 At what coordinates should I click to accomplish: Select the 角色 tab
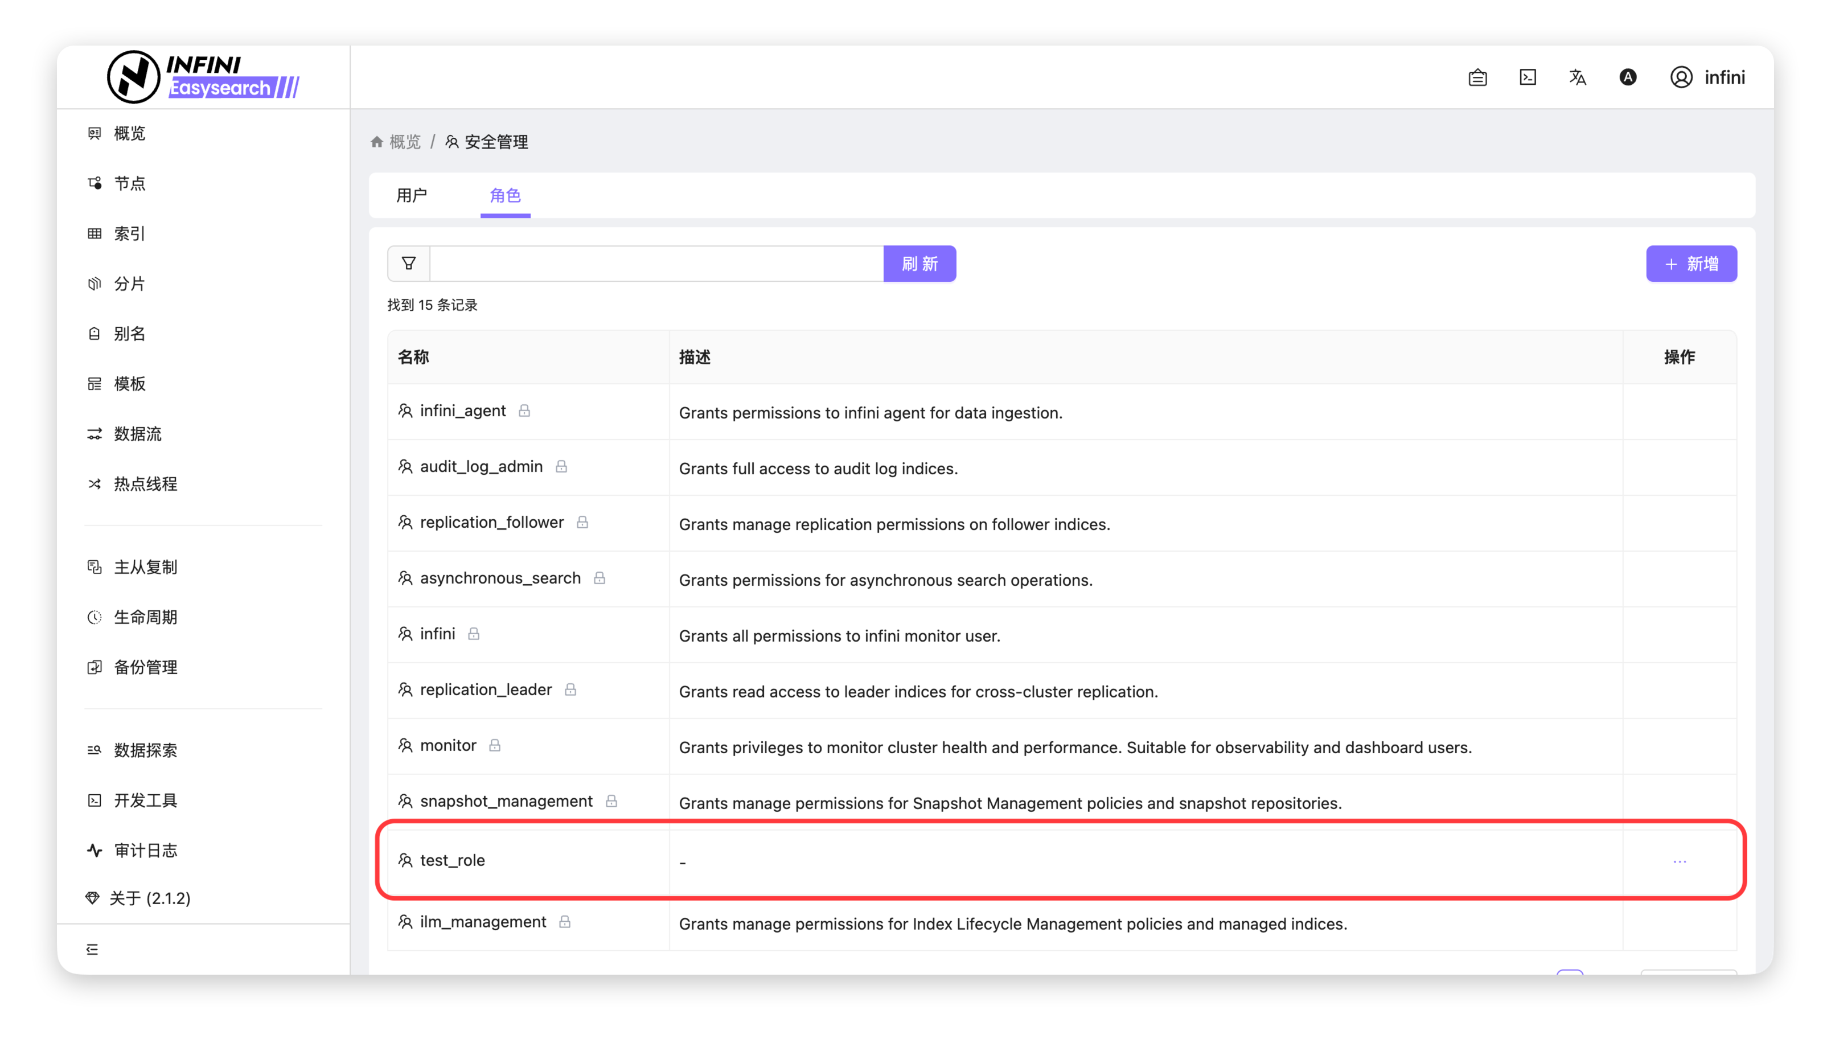(505, 195)
